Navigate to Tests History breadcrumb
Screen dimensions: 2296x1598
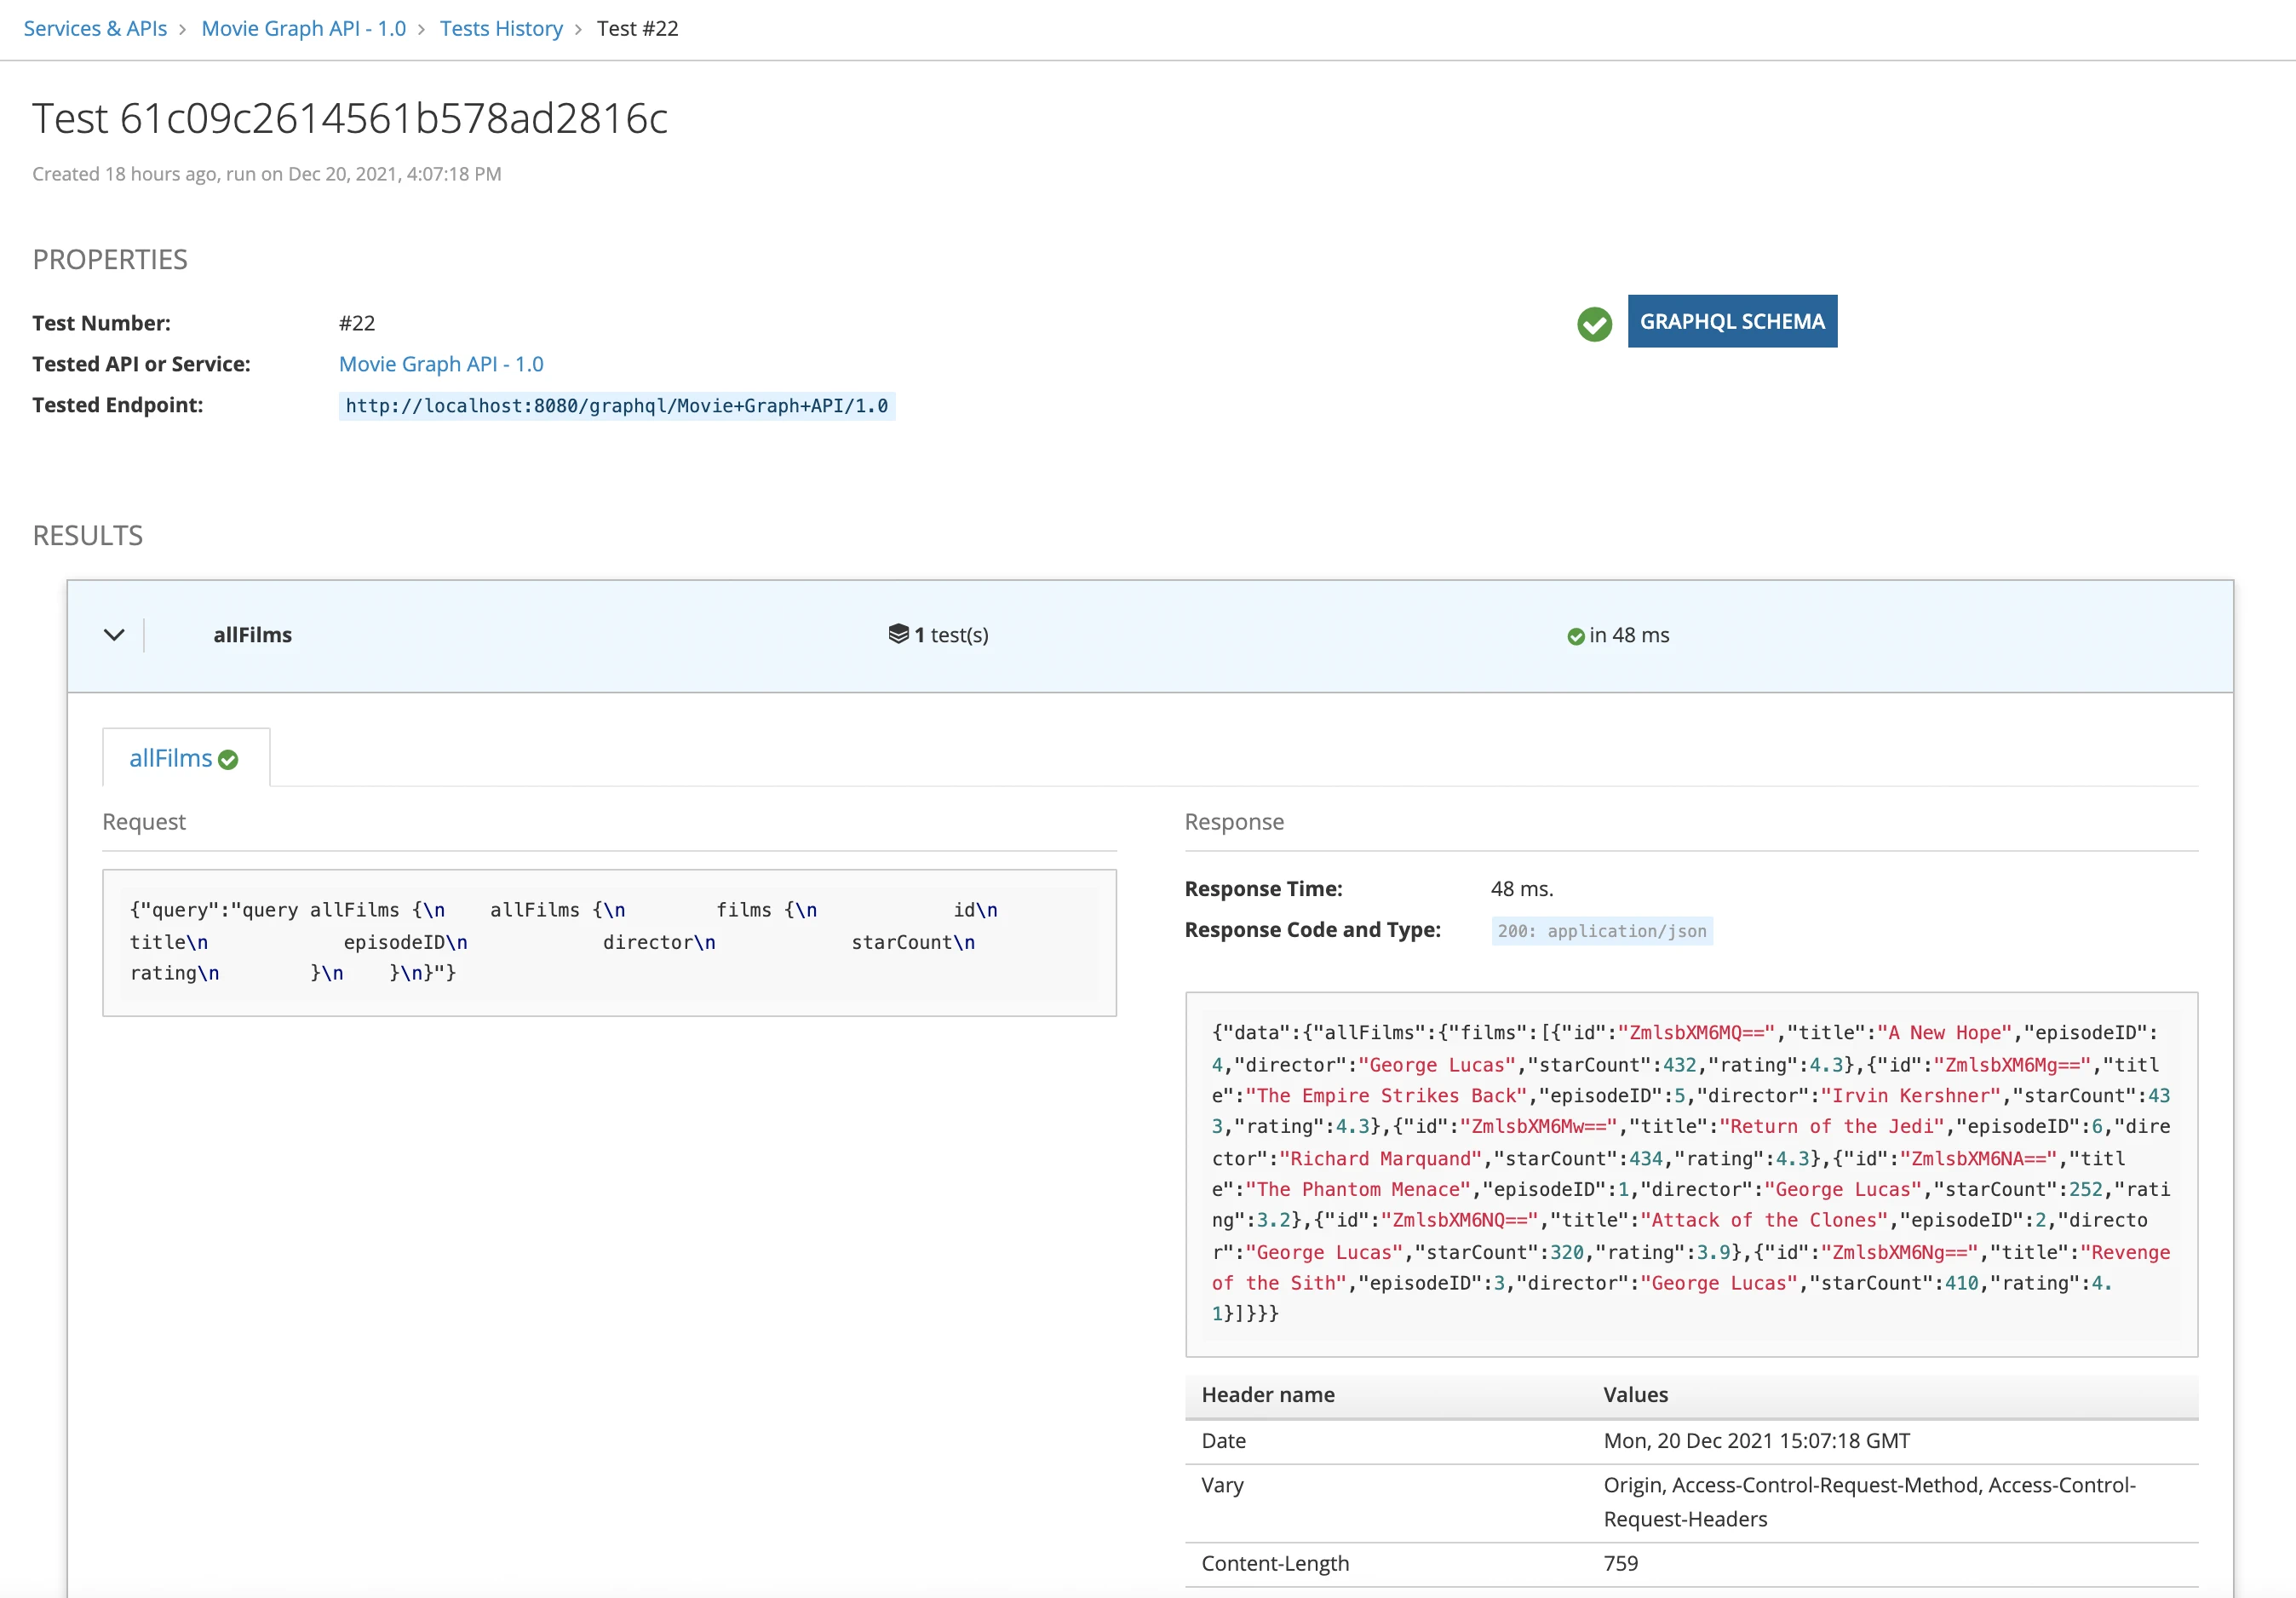[x=501, y=28]
